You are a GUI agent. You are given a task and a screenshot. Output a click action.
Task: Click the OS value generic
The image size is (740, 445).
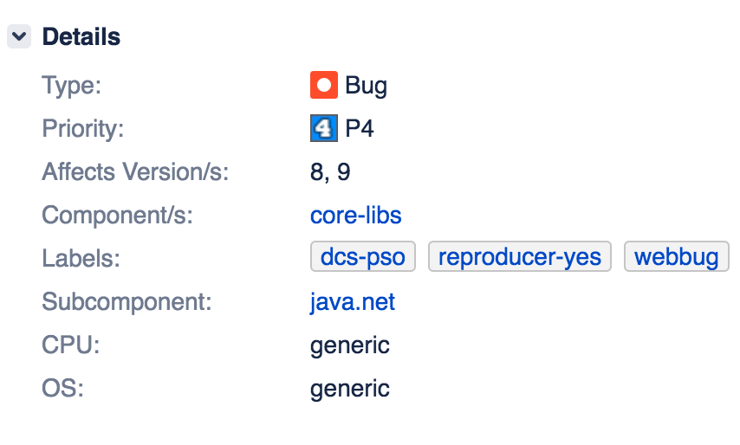[349, 389]
